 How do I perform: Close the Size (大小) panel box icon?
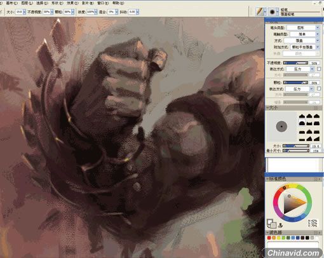point(316,108)
